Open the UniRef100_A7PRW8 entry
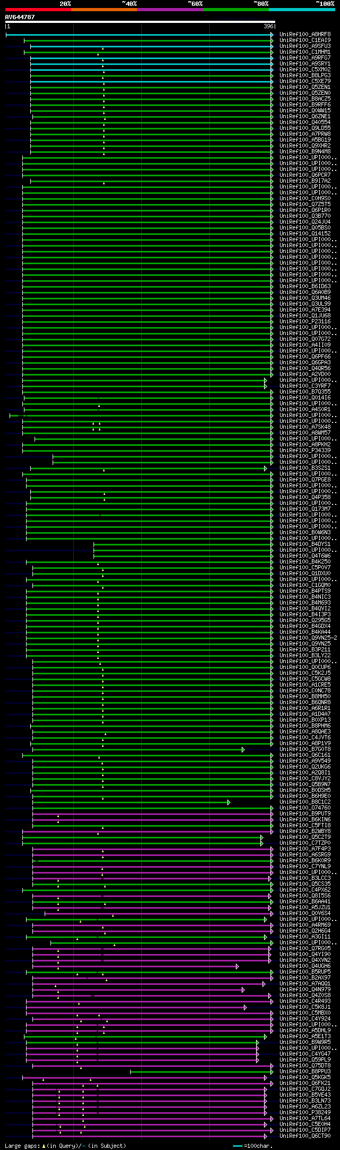Screen dimensions: 340x1150 (305, 134)
